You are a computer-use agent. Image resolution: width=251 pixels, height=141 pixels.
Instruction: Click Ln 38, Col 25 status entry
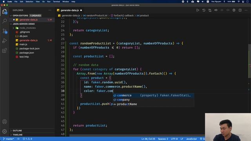pyautogui.click(x=148, y=139)
